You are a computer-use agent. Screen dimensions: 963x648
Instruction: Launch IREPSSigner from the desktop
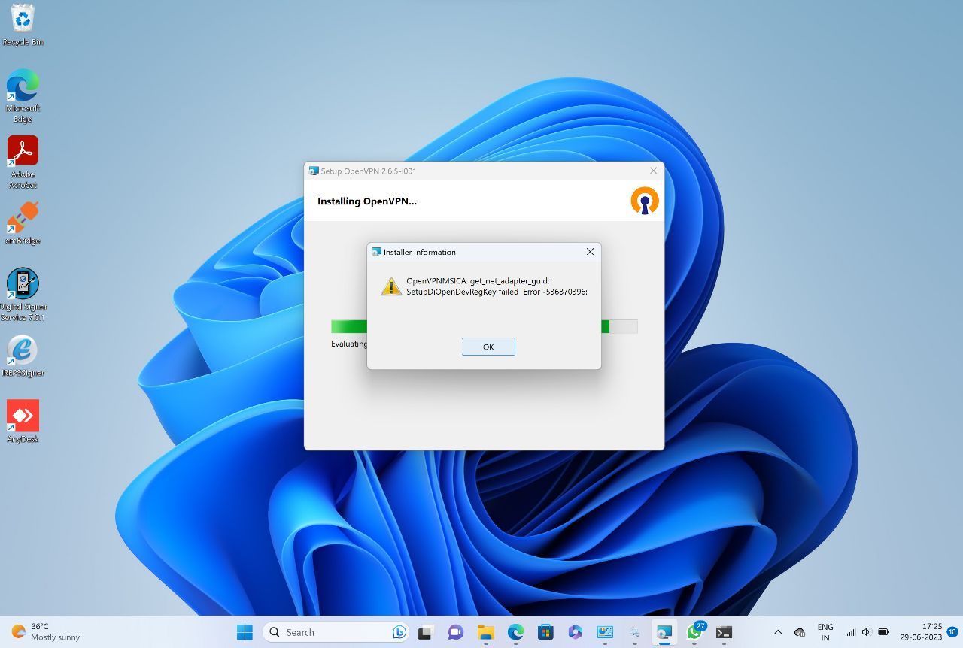[23, 351]
